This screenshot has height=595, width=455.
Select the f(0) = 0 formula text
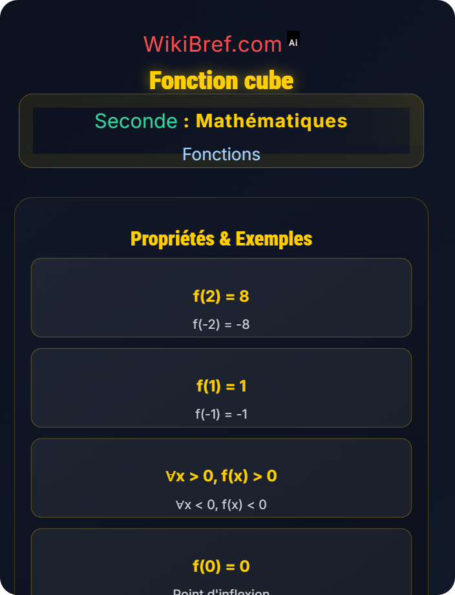(x=221, y=566)
